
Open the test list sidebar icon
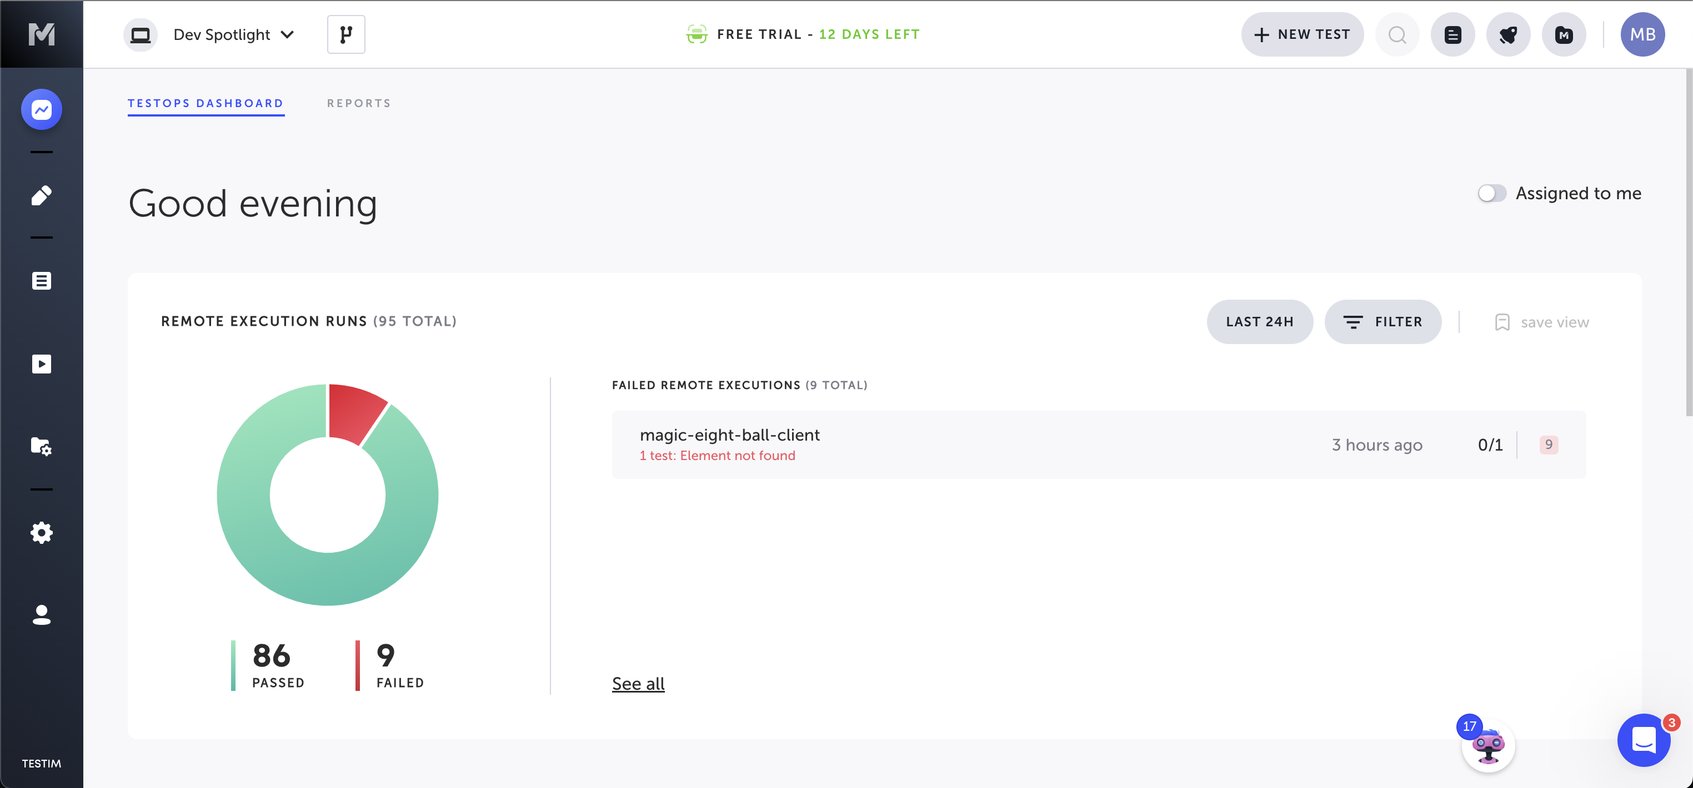[x=42, y=281]
